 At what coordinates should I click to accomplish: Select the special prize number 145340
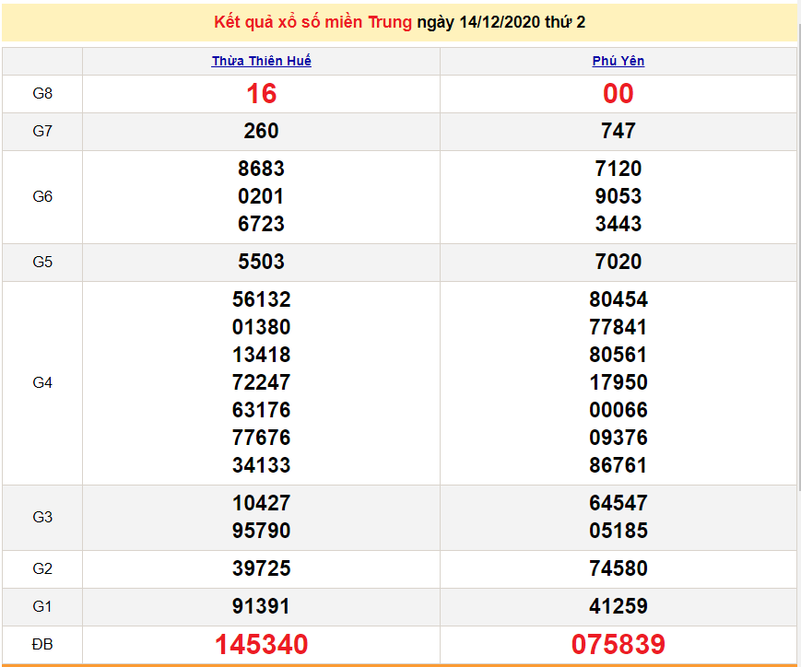[x=262, y=644]
